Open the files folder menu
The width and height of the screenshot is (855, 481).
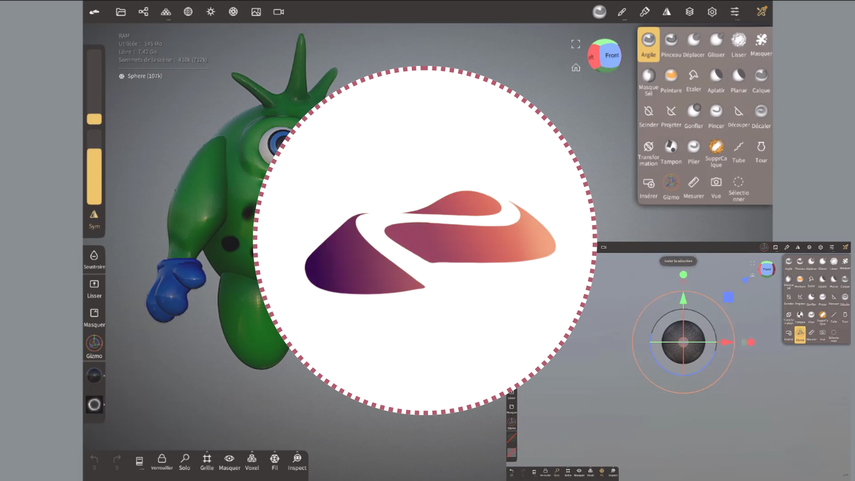[x=121, y=12]
